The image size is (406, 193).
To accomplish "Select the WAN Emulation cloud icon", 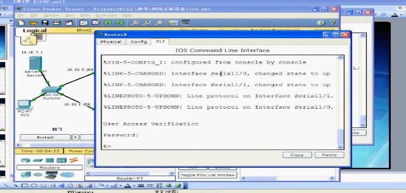I will (38, 175).
